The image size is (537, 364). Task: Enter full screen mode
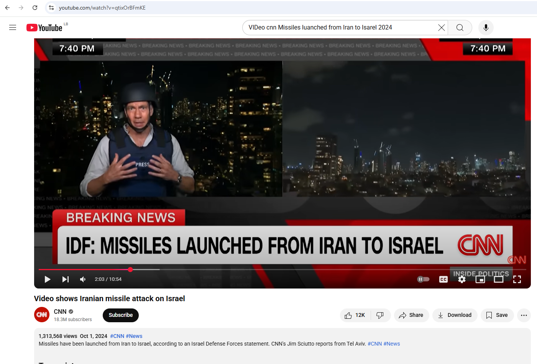pyautogui.click(x=517, y=279)
